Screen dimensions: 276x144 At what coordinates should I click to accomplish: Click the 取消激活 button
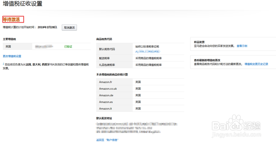coord(69,28)
